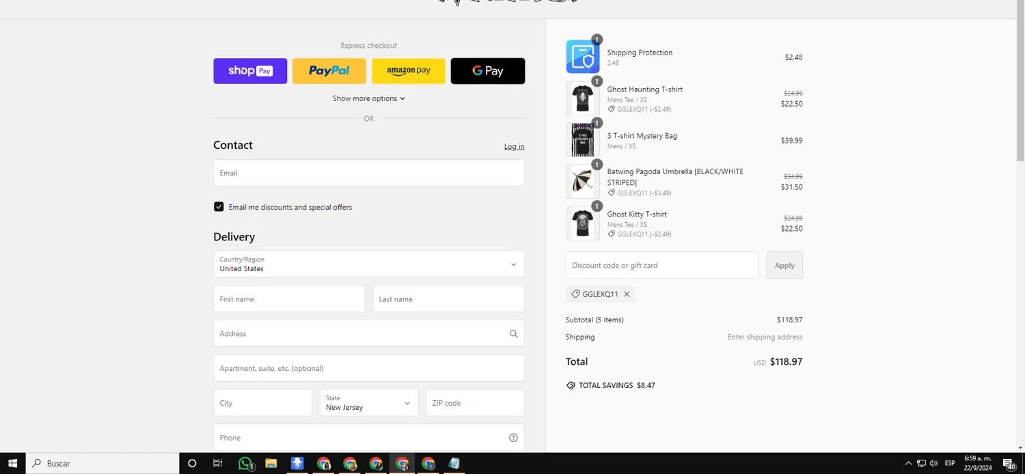Click the phone field help question icon
Image resolution: width=1025 pixels, height=474 pixels.
click(x=513, y=438)
